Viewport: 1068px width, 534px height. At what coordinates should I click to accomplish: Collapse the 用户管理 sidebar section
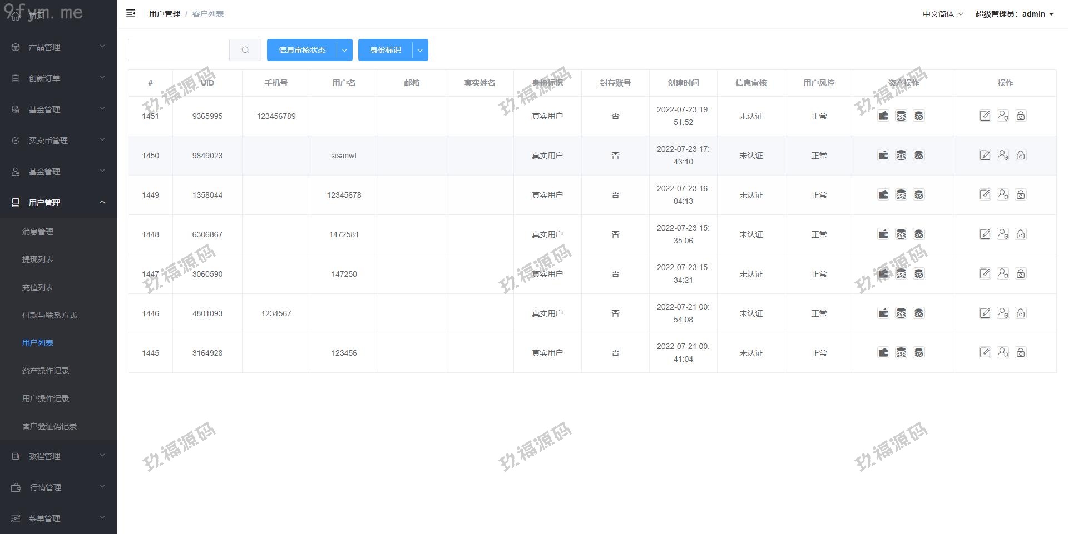pyautogui.click(x=58, y=203)
